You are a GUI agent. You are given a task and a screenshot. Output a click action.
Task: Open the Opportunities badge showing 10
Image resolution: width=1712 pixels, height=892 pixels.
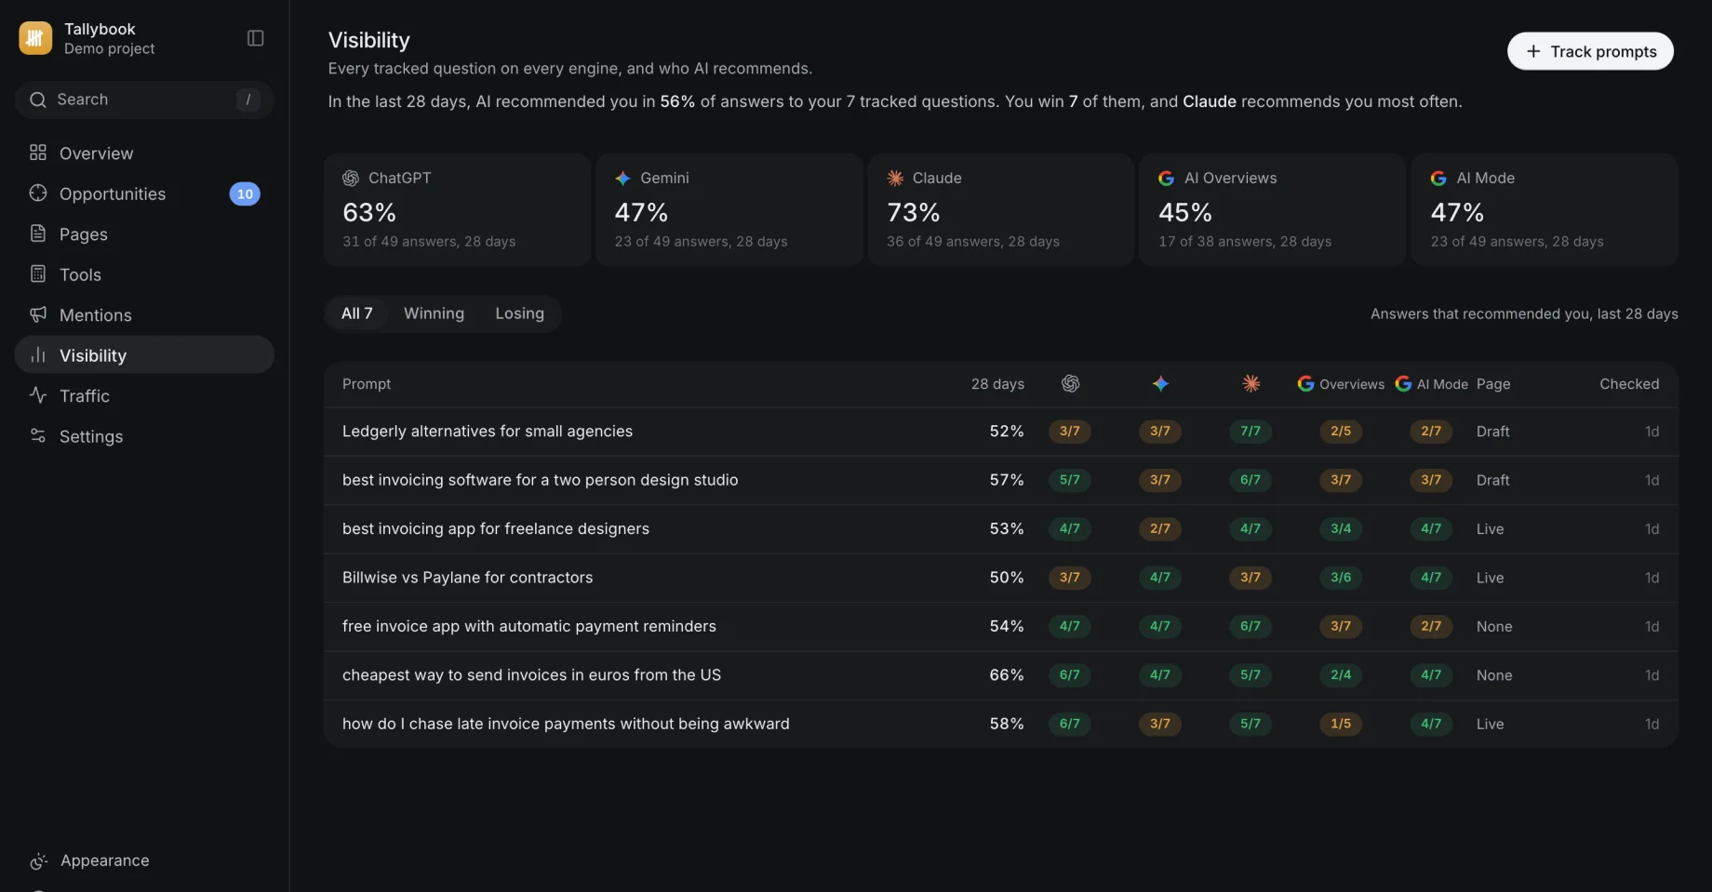tap(245, 193)
